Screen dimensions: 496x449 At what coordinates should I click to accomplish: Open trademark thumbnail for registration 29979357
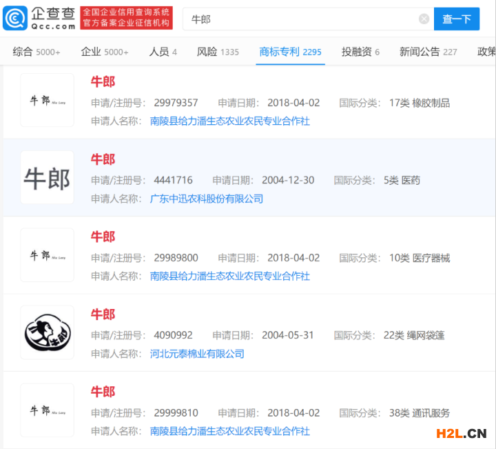coord(47,101)
